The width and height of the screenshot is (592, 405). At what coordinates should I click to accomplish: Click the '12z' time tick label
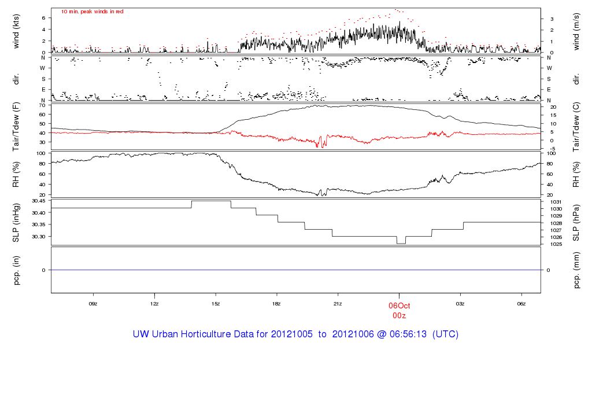tap(154, 304)
